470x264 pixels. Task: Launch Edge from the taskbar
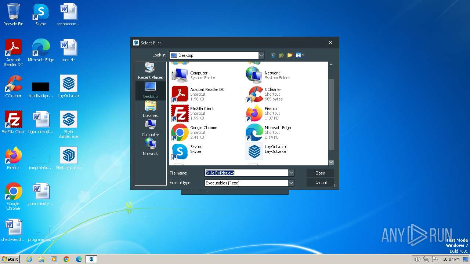click(x=79, y=259)
